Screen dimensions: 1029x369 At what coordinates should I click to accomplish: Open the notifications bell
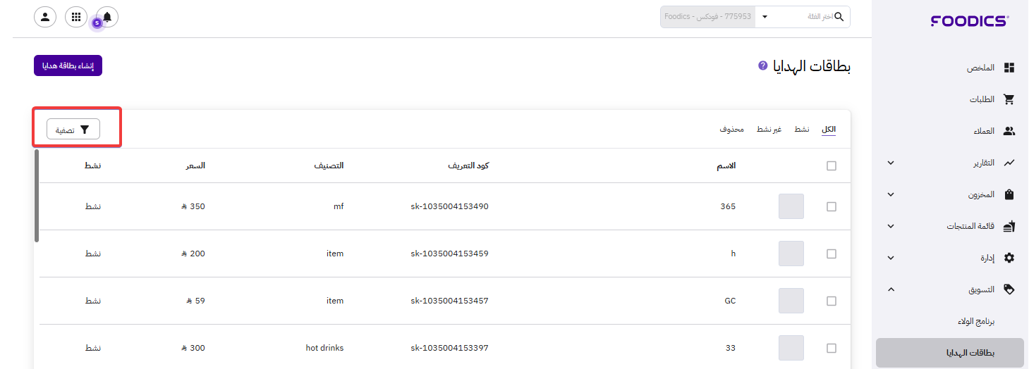click(107, 17)
